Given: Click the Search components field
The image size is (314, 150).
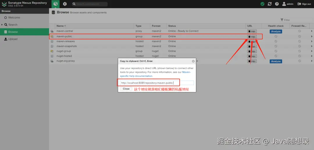Looking at the screenshot, I should pos(90,4).
